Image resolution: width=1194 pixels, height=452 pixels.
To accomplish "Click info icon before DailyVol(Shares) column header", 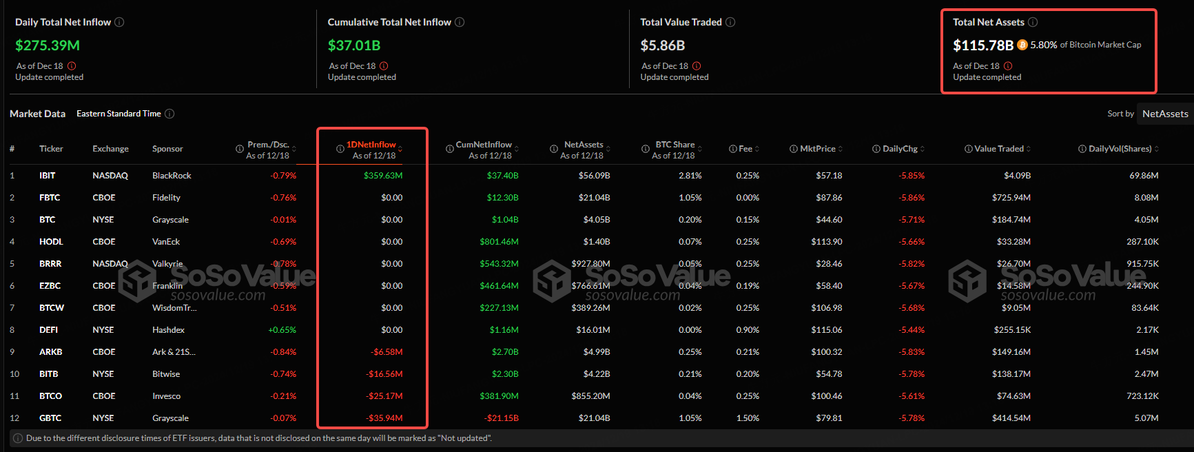I will pyautogui.click(x=1082, y=149).
